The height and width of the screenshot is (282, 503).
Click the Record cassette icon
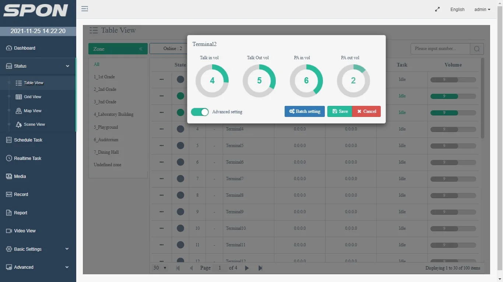click(9, 194)
